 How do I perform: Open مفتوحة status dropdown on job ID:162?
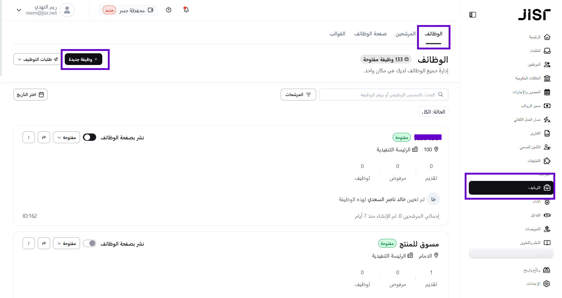pos(67,137)
